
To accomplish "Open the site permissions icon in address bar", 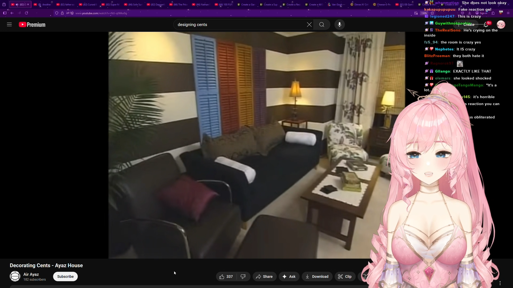I will [x=68, y=13].
